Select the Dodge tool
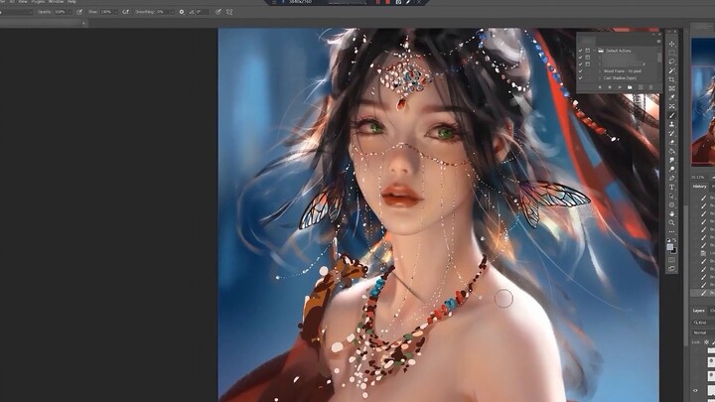715x402 pixels. pyautogui.click(x=671, y=169)
